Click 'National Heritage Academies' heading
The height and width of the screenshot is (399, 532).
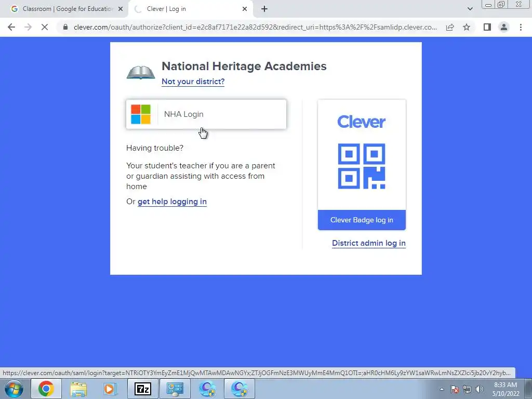[244, 66]
